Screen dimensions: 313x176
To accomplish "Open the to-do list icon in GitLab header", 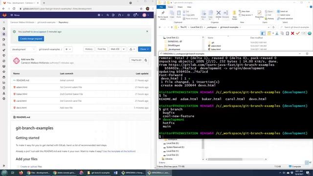I will coord(129,15).
